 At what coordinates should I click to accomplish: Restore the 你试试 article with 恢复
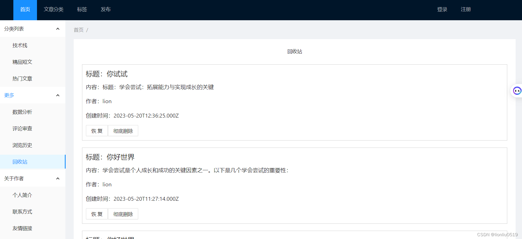(97, 131)
